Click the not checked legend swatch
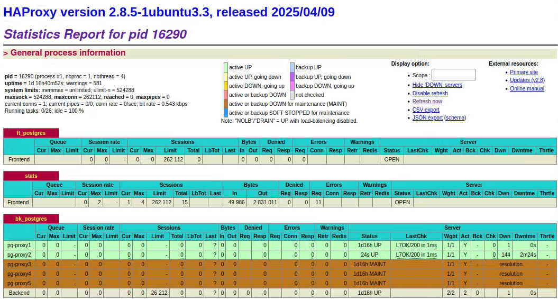558x299 pixels. point(292,95)
